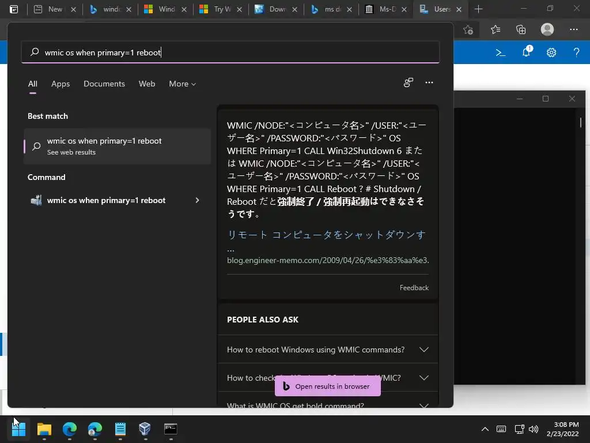The image size is (590, 443).
Task: Close the 'Users' browser tab
Action: point(459,9)
